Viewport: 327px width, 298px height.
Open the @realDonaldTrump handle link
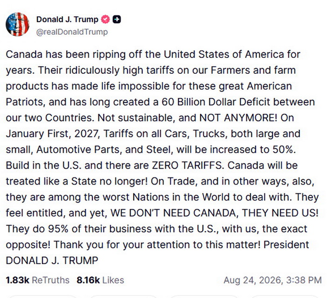pos(72,32)
